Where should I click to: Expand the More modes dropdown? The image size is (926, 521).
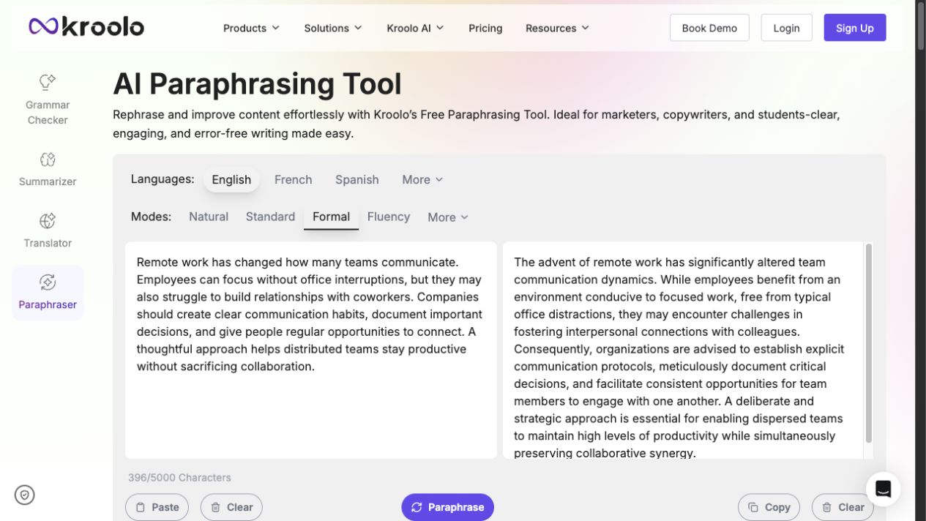point(448,217)
